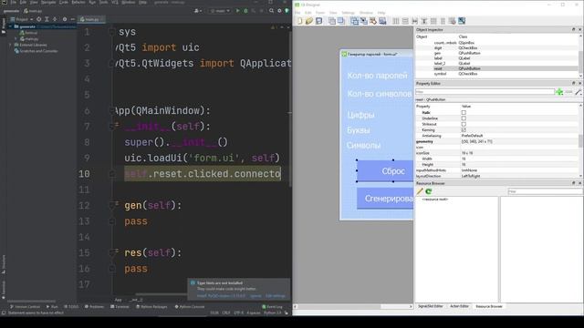The image size is (584, 328).
Task: Click Project panel options gear icon
Action: (x=65, y=19)
